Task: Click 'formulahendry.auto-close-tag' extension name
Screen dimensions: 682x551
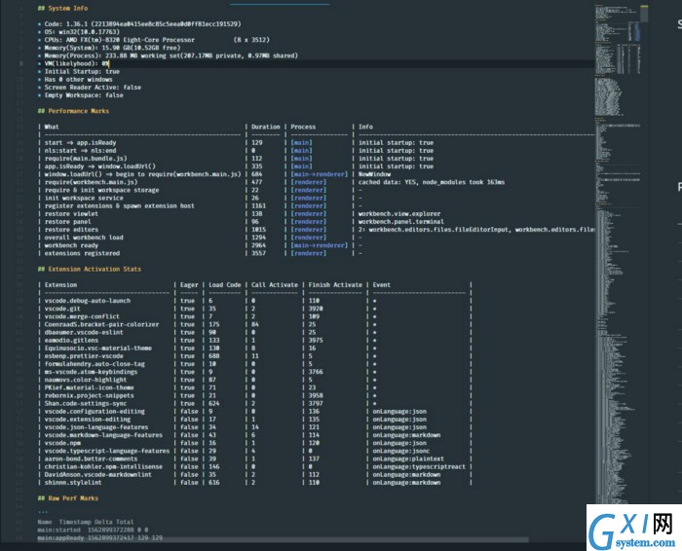Action: 95,364
